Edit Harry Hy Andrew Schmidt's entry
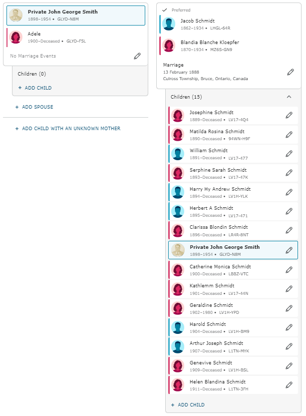Viewport: 306px width, 416px height. (289, 192)
